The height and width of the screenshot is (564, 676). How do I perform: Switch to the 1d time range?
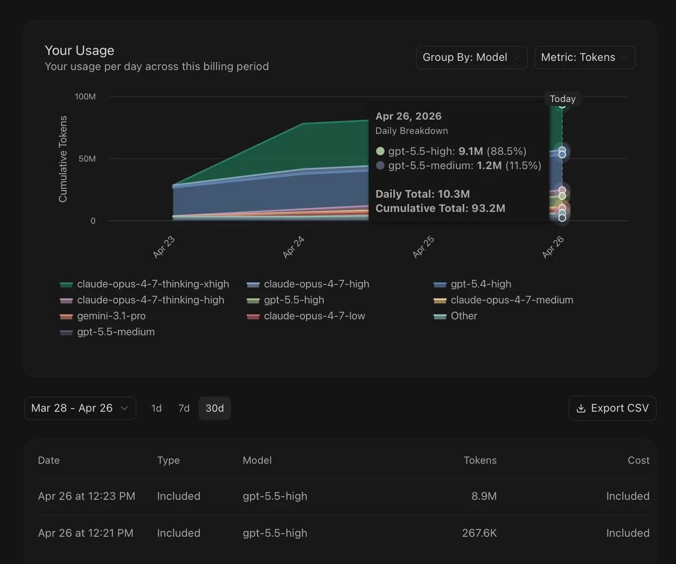156,408
